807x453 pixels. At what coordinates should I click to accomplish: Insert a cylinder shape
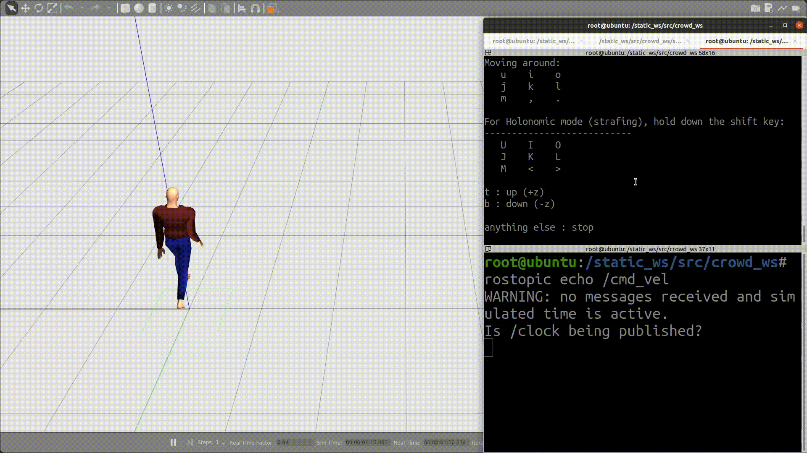(152, 8)
